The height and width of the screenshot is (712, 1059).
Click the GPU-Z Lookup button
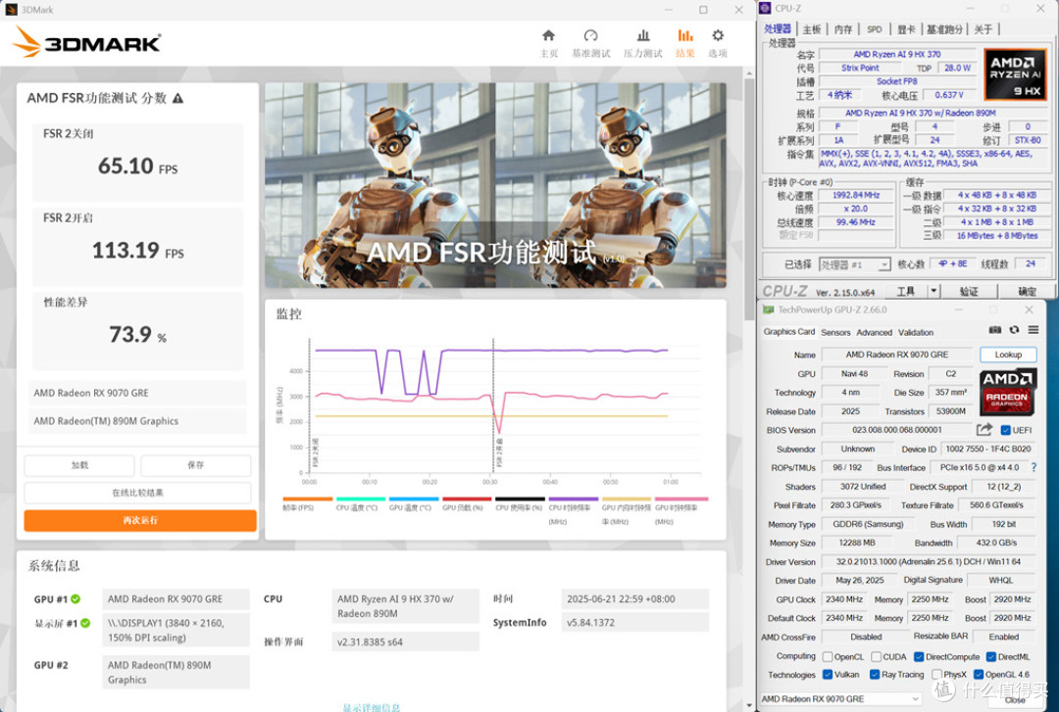click(x=1008, y=355)
